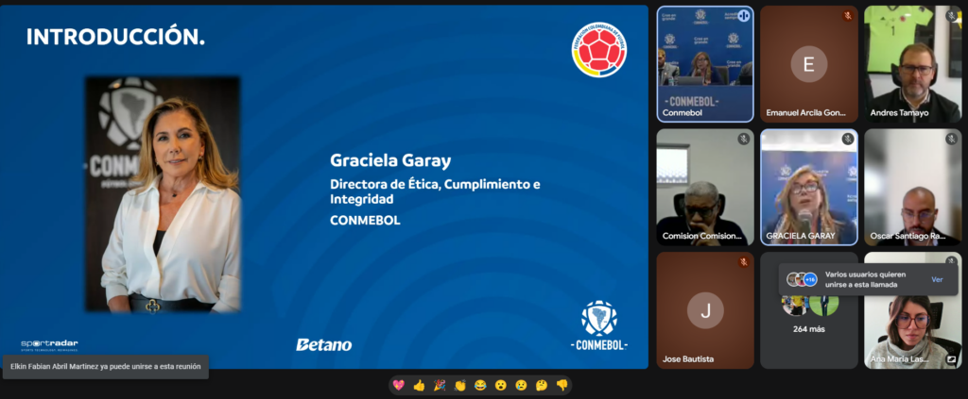Select the Comision video tile
Image resolution: width=968 pixels, height=399 pixels.
tap(705, 187)
